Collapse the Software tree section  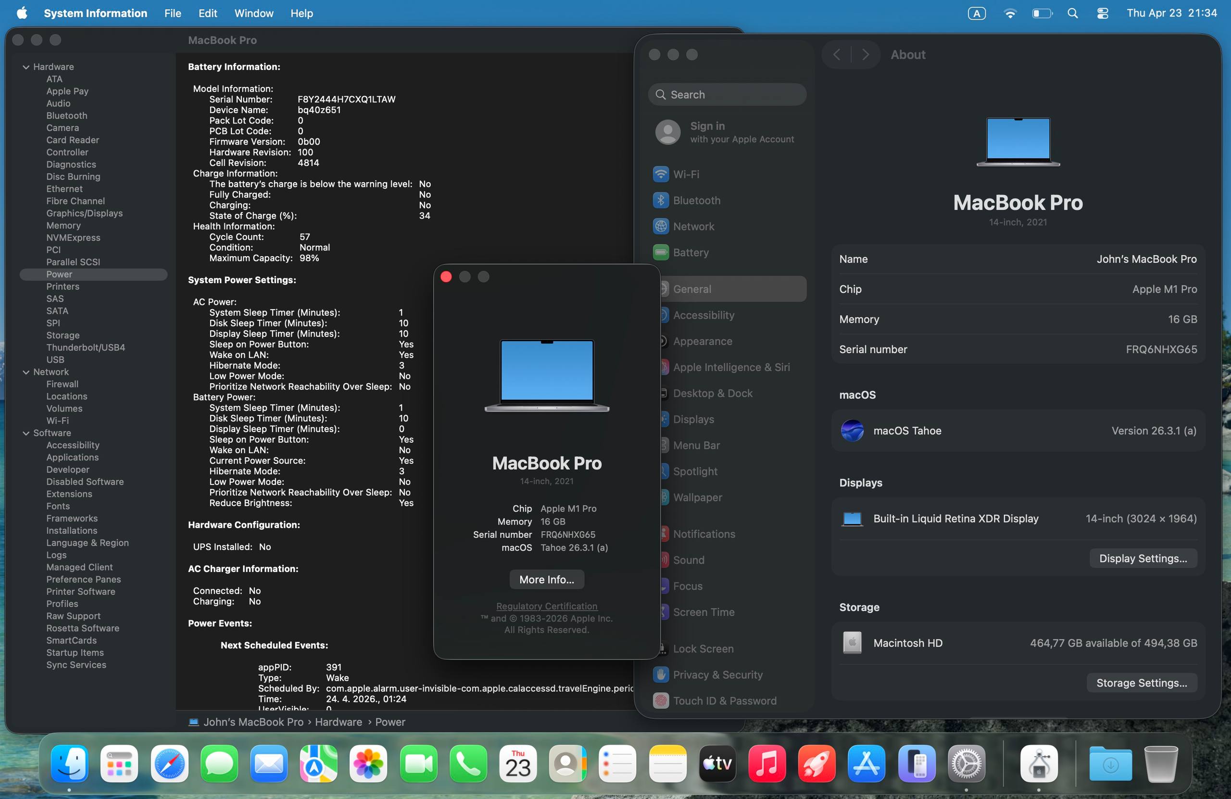26,433
